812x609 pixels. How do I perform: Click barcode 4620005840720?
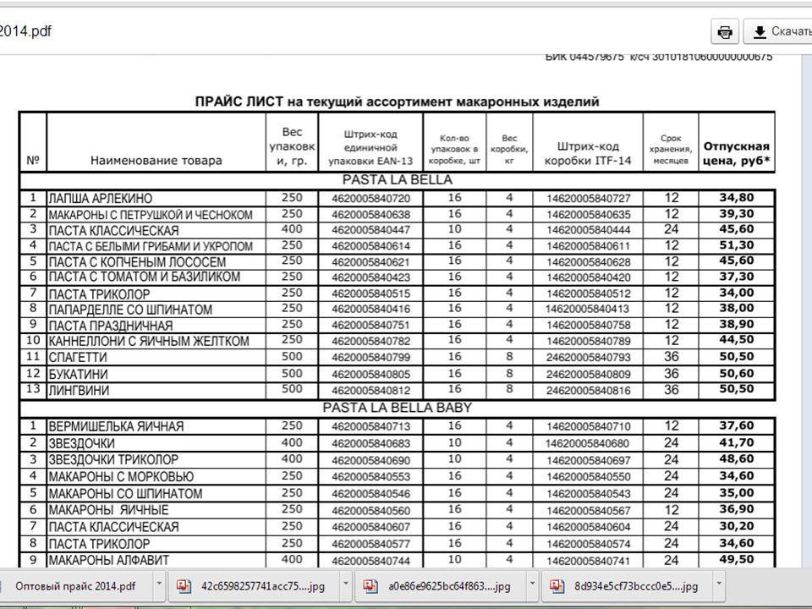370,199
